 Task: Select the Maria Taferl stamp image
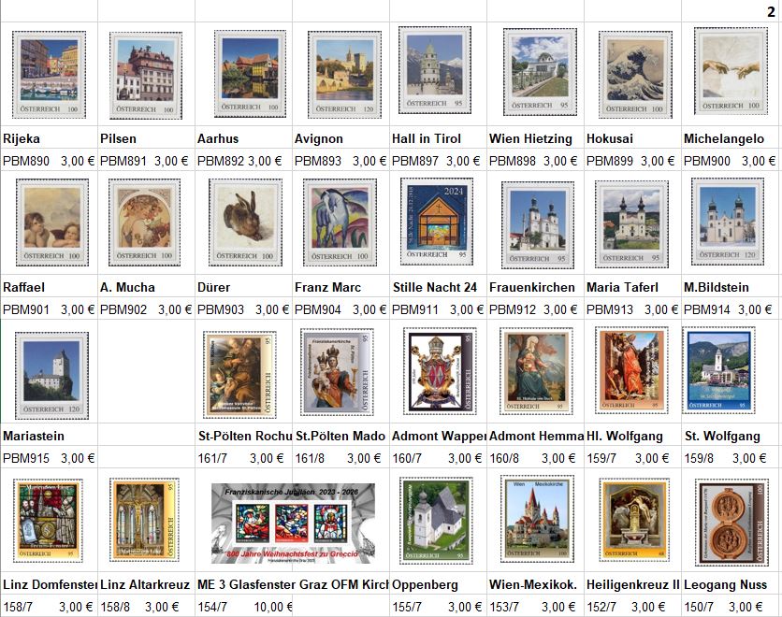(x=632, y=224)
